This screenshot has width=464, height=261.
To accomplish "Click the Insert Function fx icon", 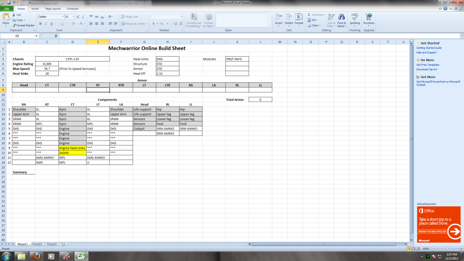I will tap(56, 36).
